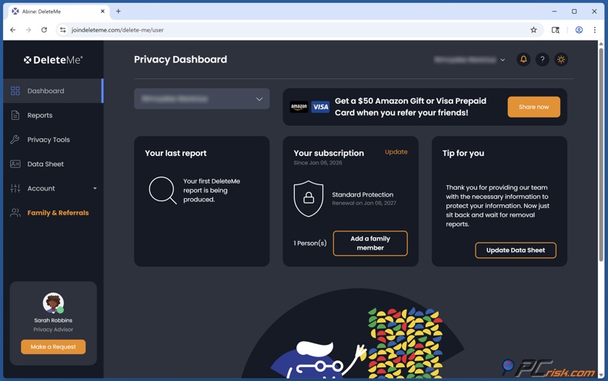Click the shield lock subscription icon
This screenshot has width=608, height=381.
(x=308, y=199)
